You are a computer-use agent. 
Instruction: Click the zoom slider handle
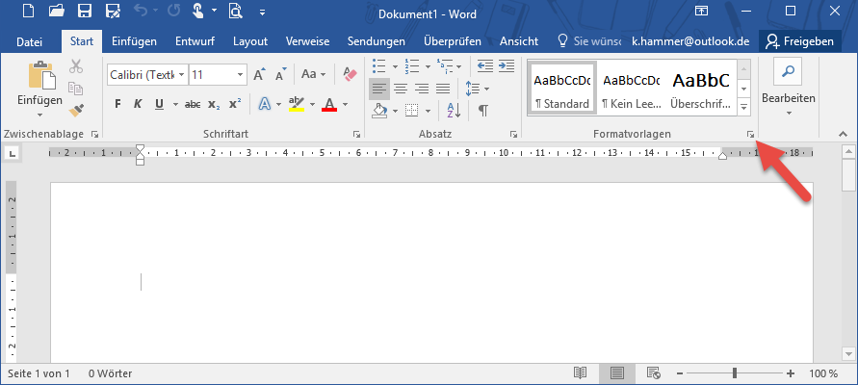point(735,372)
